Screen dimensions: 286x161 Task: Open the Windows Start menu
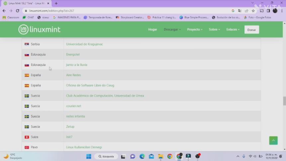click(89, 156)
